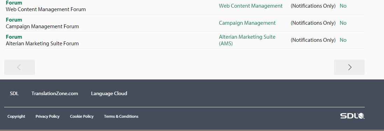Toggle 'No' for Campaign Management subscription
The height and width of the screenshot is (131, 384).
[x=343, y=23]
